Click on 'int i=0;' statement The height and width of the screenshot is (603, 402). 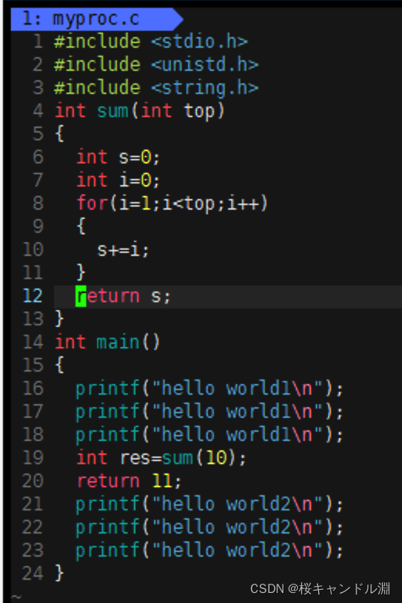pyautogui.click(x=118, y=180)
